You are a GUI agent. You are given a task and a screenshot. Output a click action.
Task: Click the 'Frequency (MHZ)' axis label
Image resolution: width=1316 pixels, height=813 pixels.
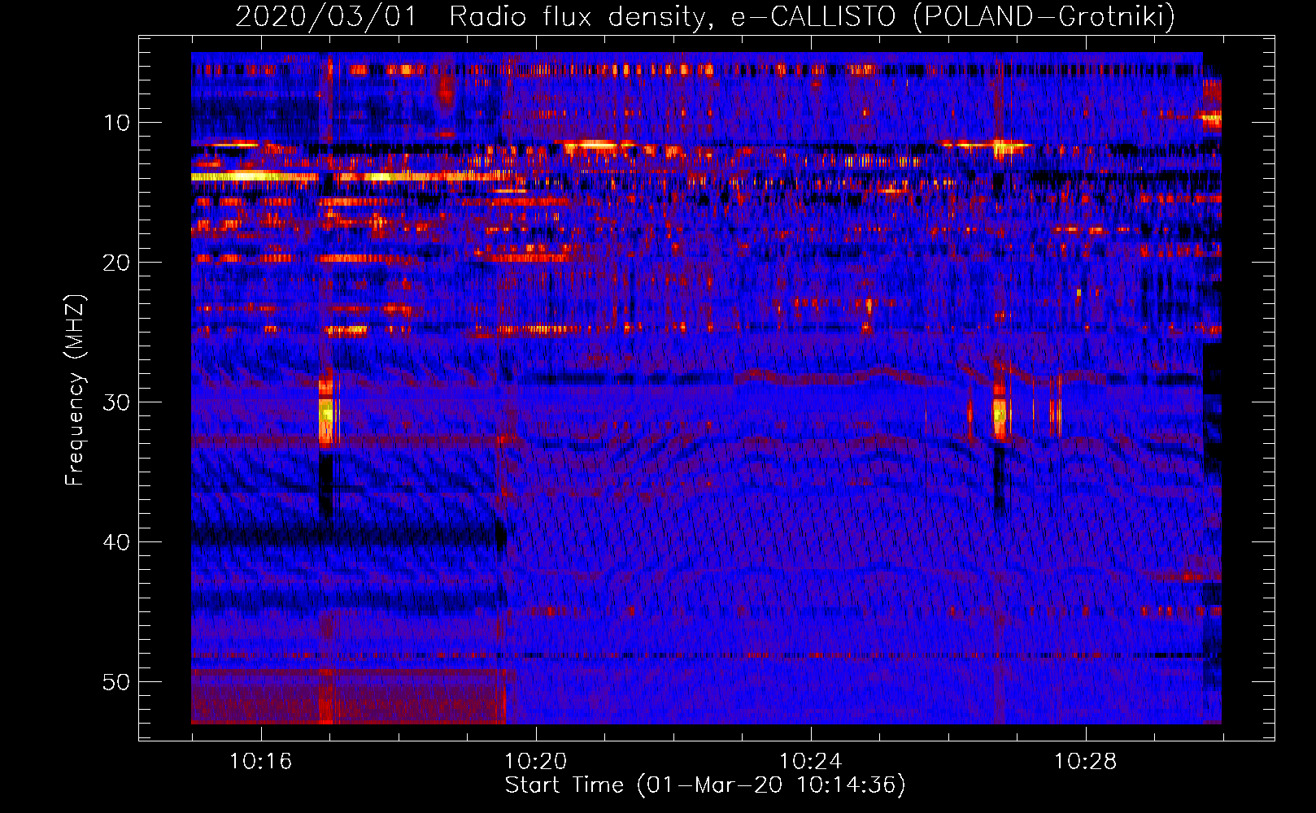point(75,390)
